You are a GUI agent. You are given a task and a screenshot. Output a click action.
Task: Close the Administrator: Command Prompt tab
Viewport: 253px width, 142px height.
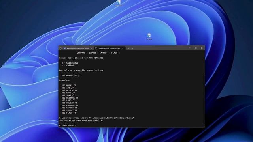click(123, 48)
